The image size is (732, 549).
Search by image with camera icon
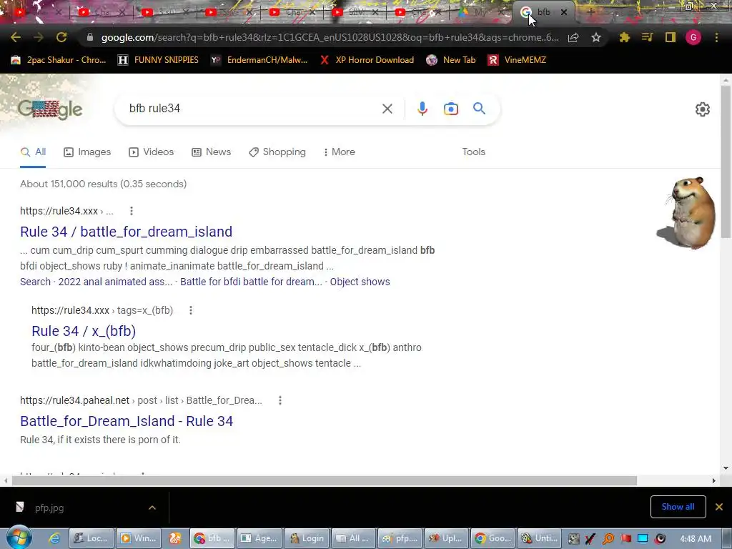450,109
